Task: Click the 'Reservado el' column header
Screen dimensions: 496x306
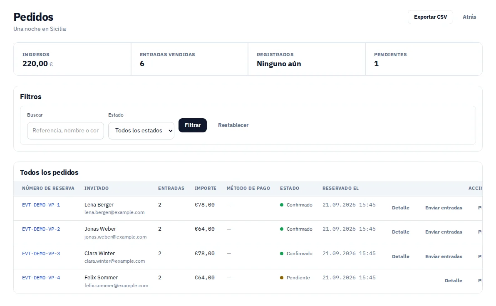Action: point(340,188)
